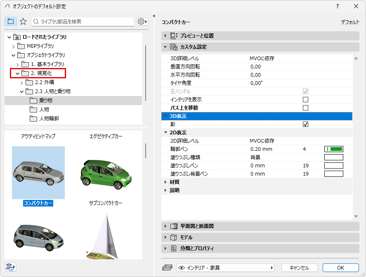This screenshot has height=277, width=366.
Task: Click the 乗り物 folder icon
Action: [x=33, y=101]
